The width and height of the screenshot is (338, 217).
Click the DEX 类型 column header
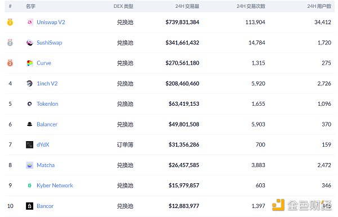point(123,6)
